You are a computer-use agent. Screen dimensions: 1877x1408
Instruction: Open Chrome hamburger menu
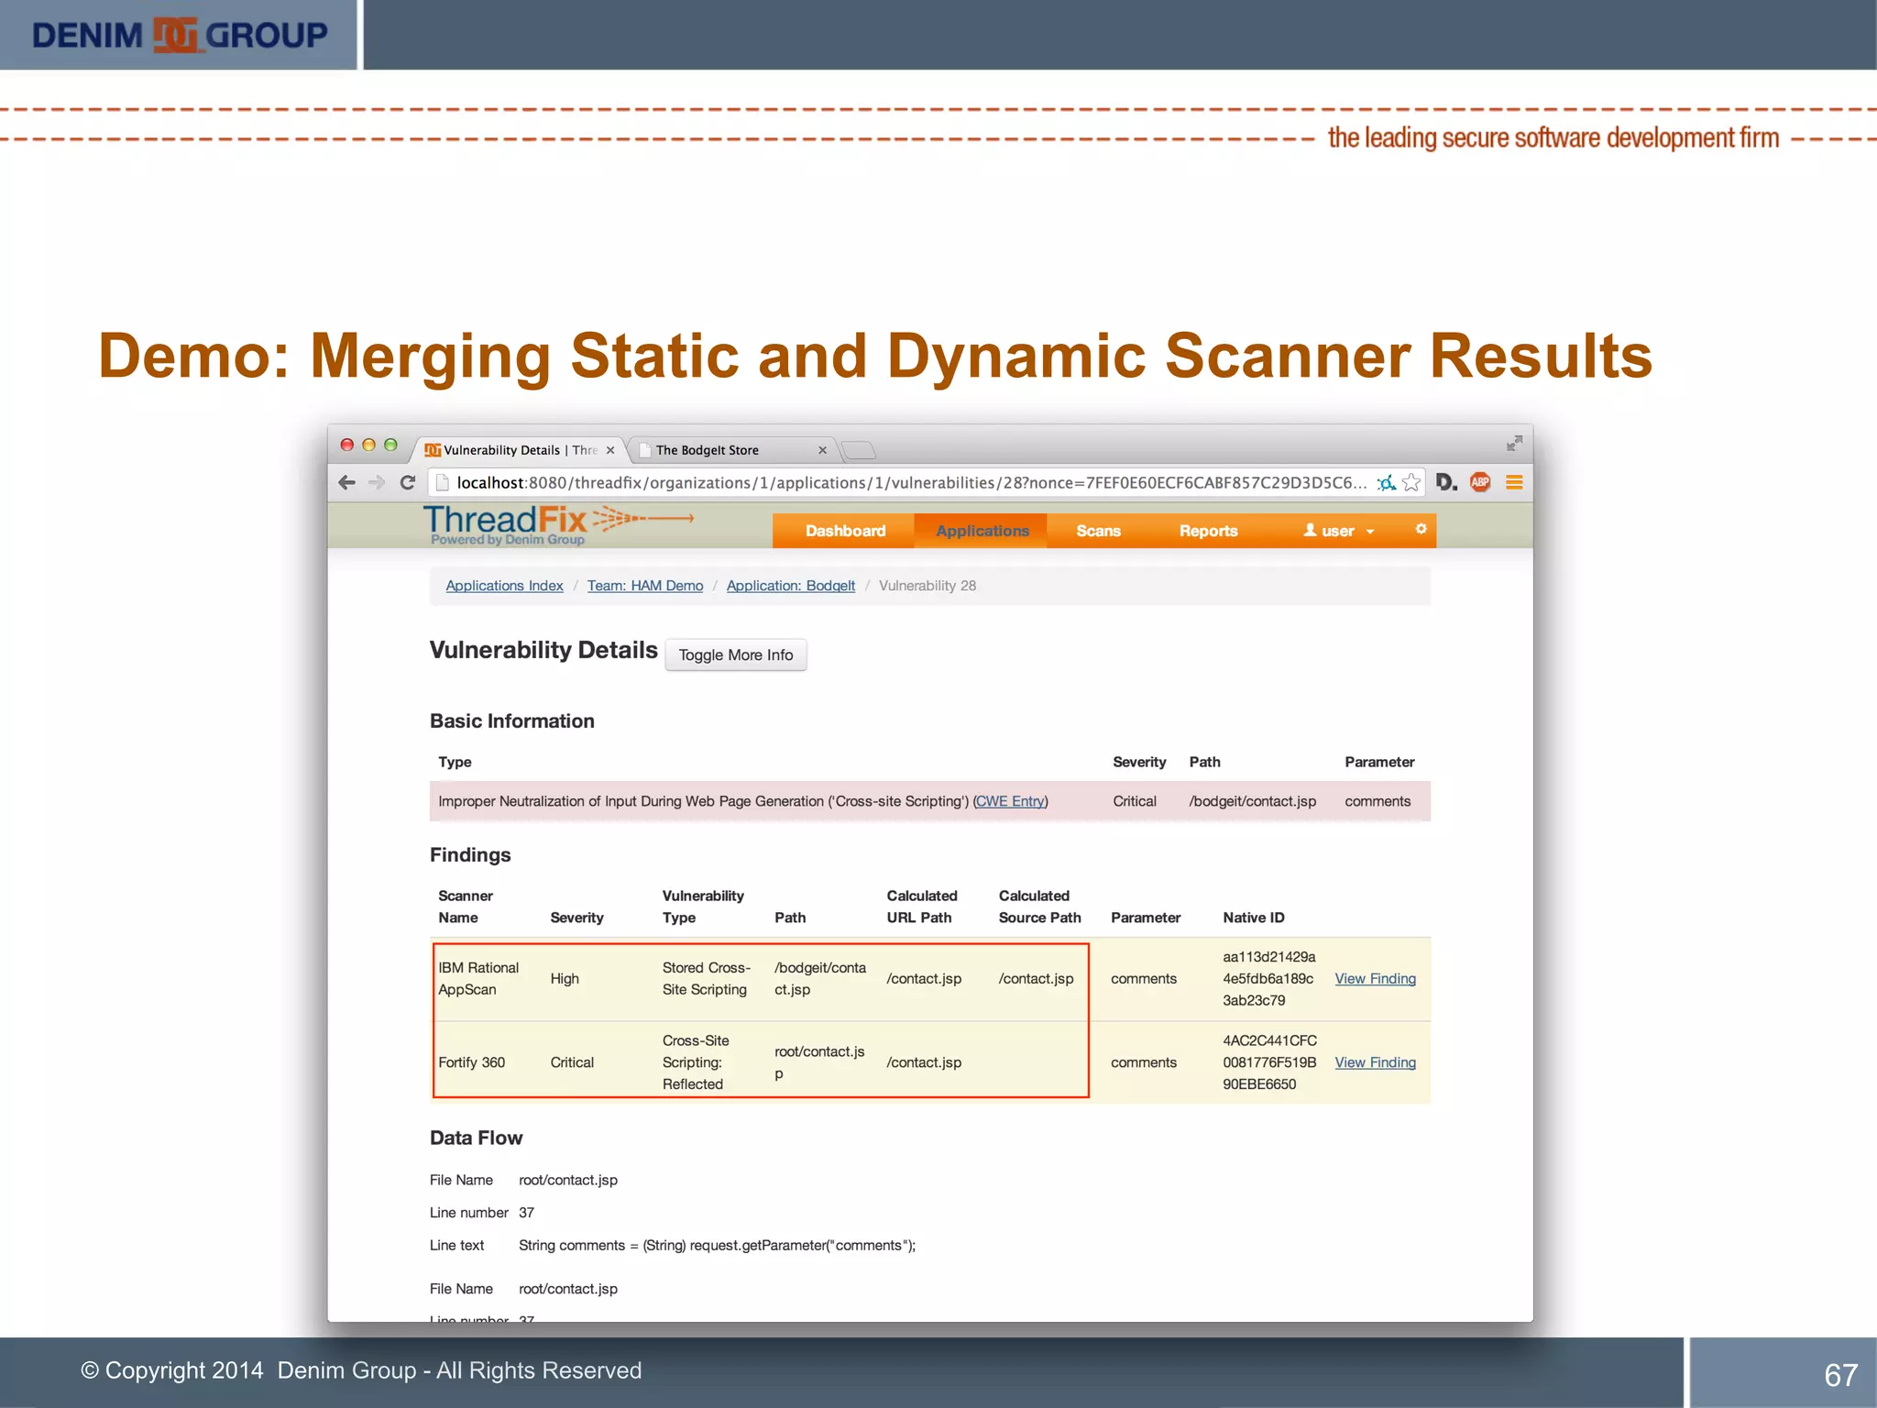1514,482
